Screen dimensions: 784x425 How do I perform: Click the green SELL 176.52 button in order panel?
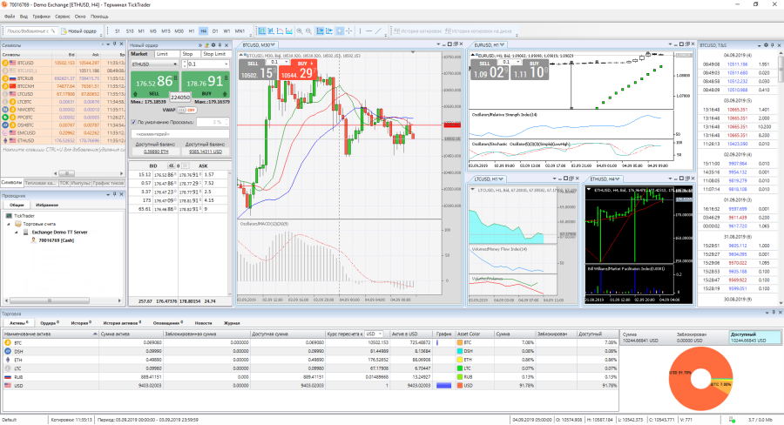pyautogui.click(x=154, y=84)
